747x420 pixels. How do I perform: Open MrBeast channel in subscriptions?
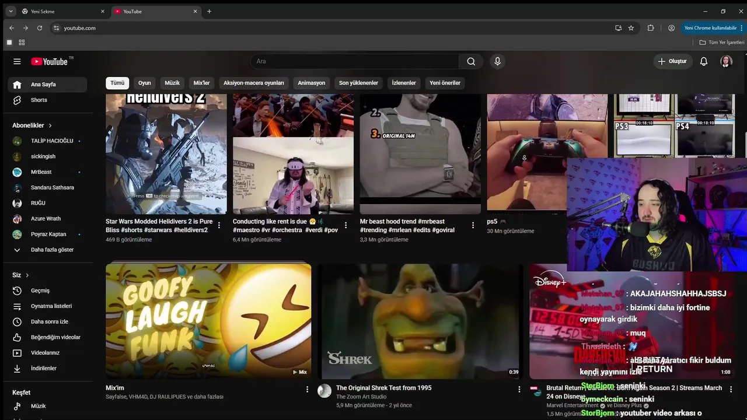47,172
